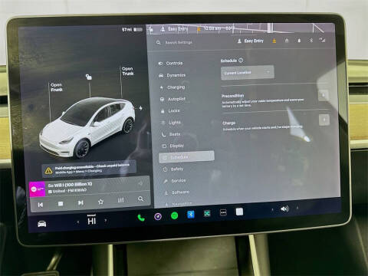Lower volume with left arrow beside speaker
368x276 pixels.
(x=272, y=210)
